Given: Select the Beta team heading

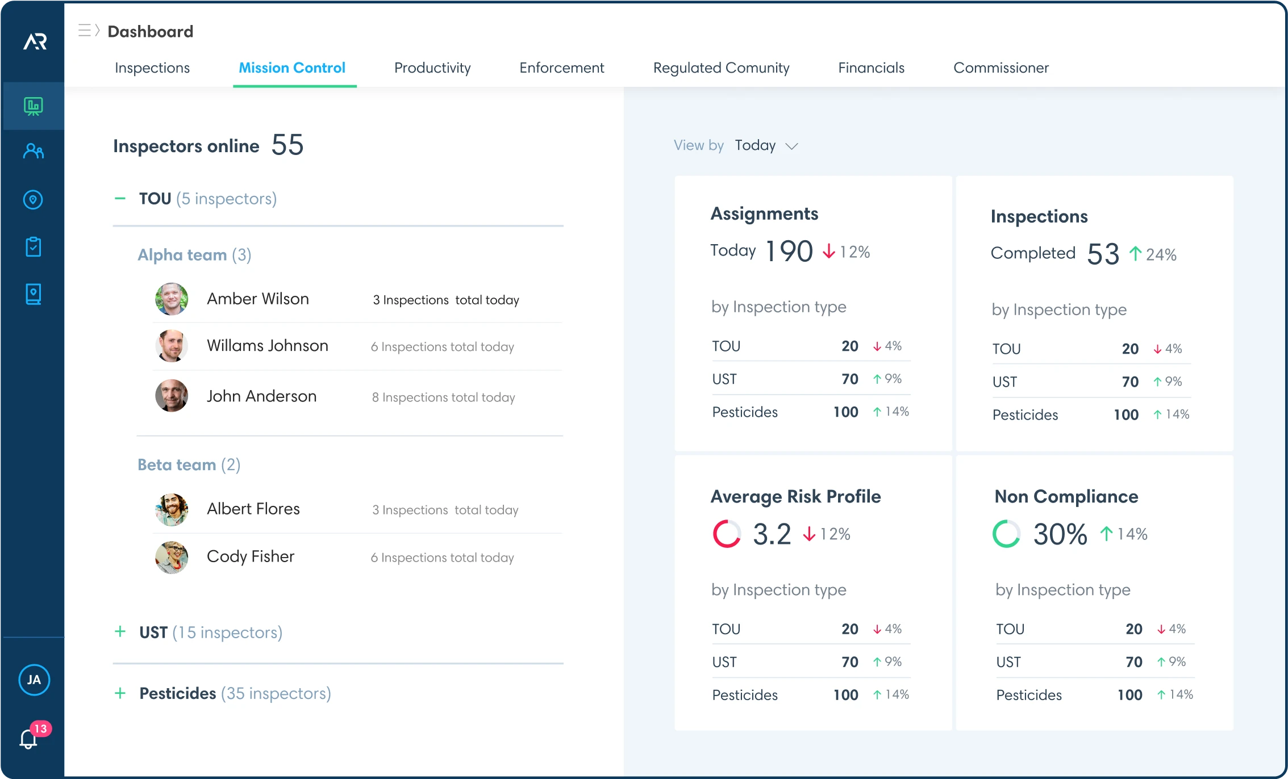Looking at the screenshot, I should pyautogui.click(x=189, y=465).
